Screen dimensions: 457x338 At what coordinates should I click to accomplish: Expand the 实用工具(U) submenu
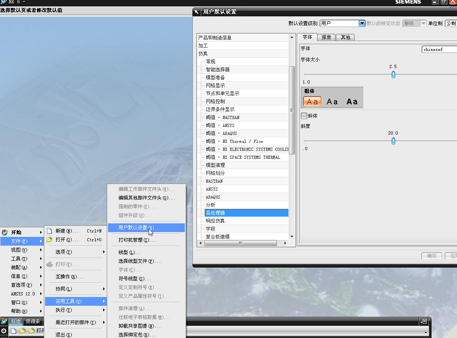click(x=76, y=301)
